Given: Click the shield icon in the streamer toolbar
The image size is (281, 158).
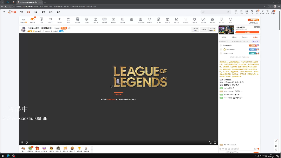Looking at the screenshot, I should 86,19.
